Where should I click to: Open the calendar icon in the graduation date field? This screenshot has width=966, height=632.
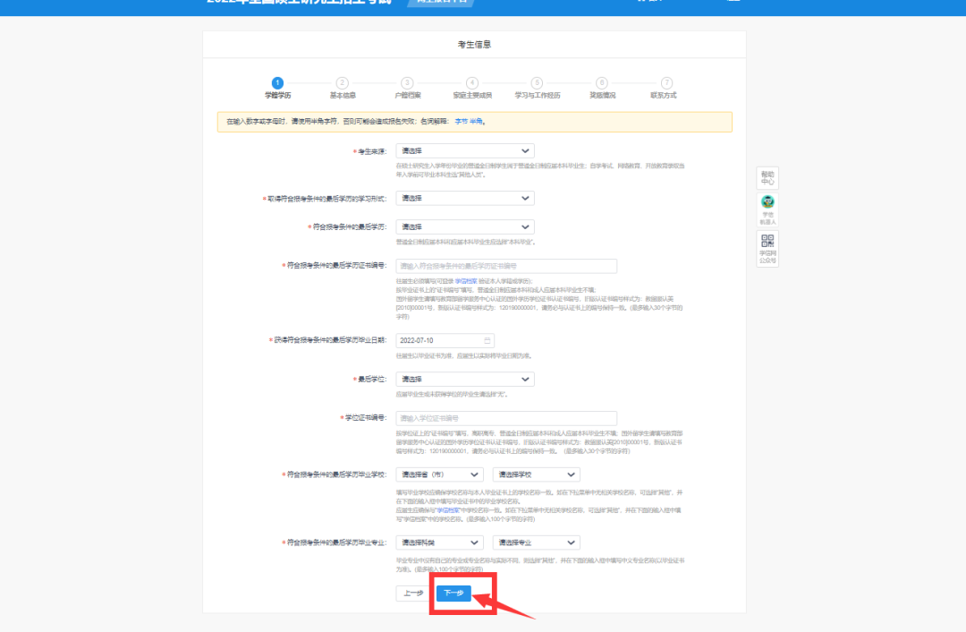click(487, 340)
